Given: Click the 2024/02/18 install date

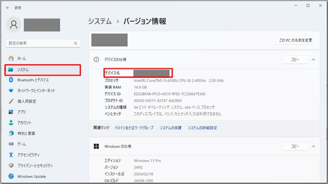Looking at the screenshot, I should 143,174.
